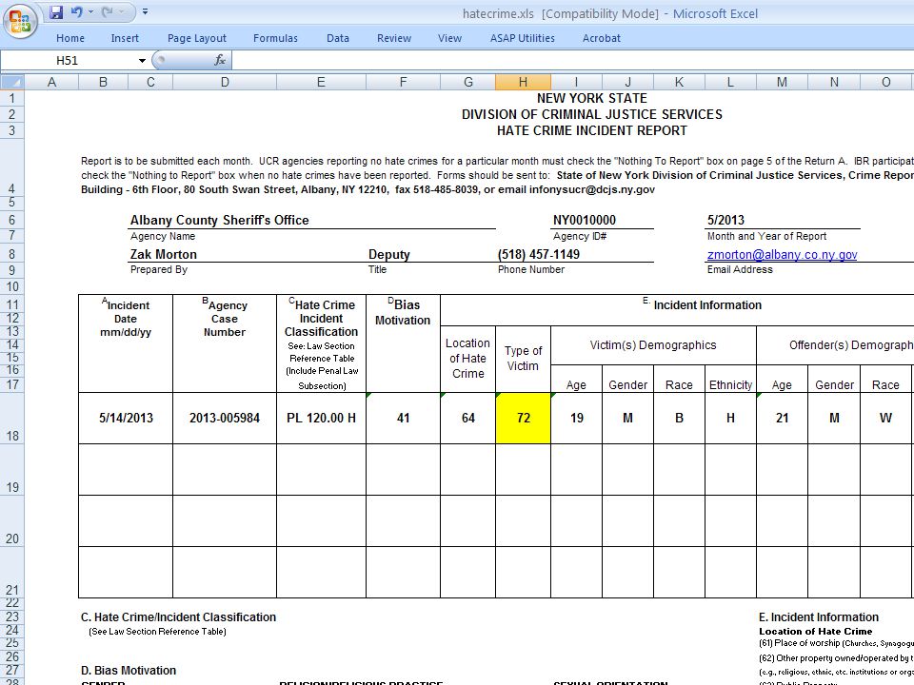
Task: Switch to the View tab
Action: point(449,38)
